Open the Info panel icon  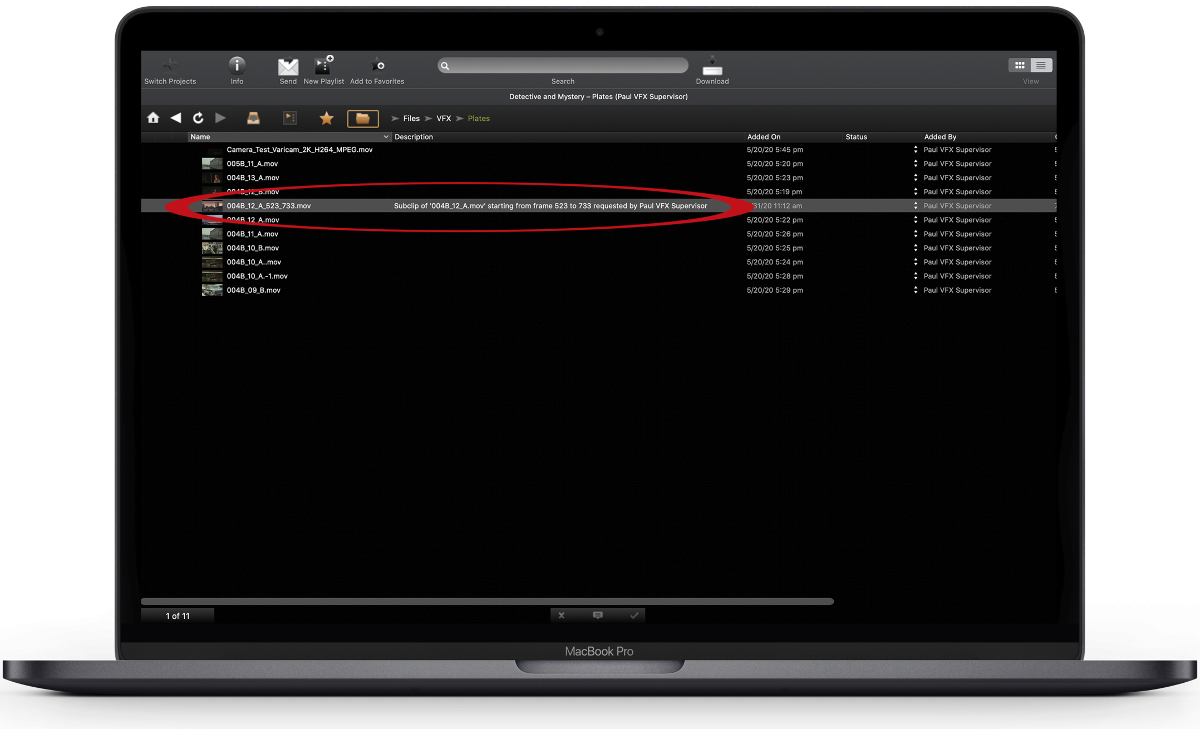coord(237,66)
